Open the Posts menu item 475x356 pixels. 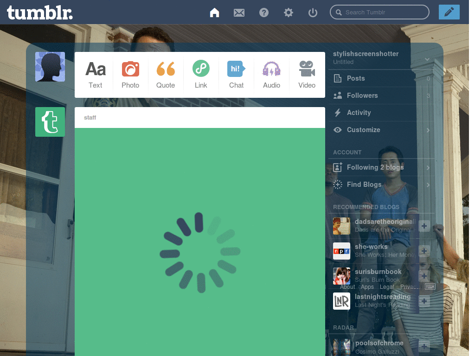point(382,78)
